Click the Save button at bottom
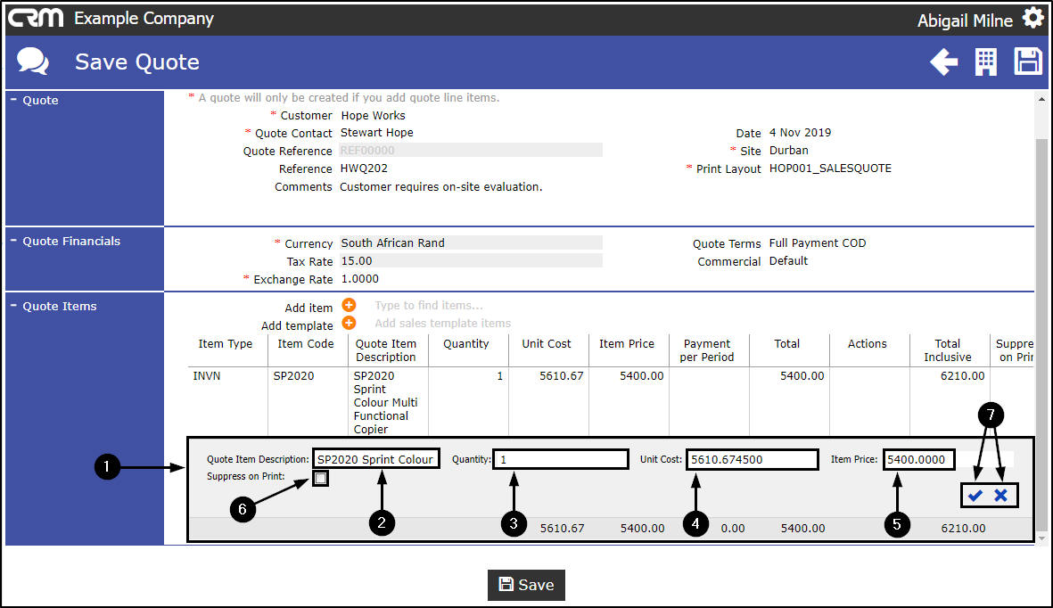 [526, 585]
